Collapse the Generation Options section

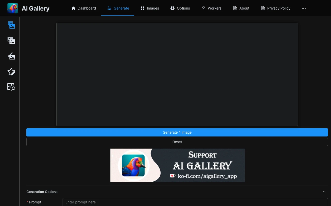pos(324,192)
